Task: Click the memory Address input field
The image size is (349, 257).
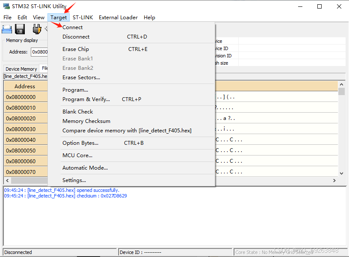Action: tap(39, 52)
